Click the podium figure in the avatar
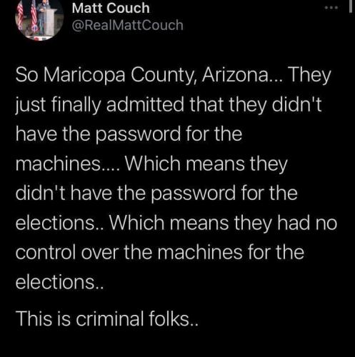 click(x=47, y=19)
